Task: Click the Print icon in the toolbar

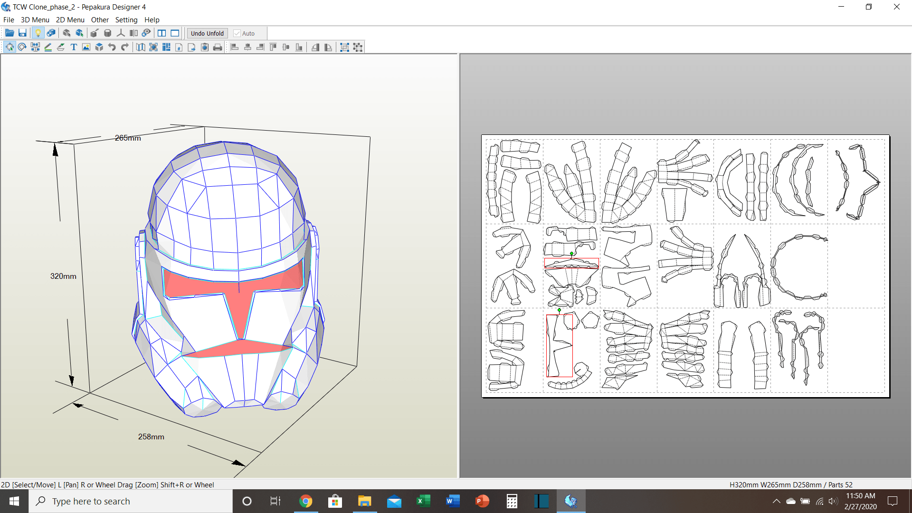Action: click(x=218, y=47)
